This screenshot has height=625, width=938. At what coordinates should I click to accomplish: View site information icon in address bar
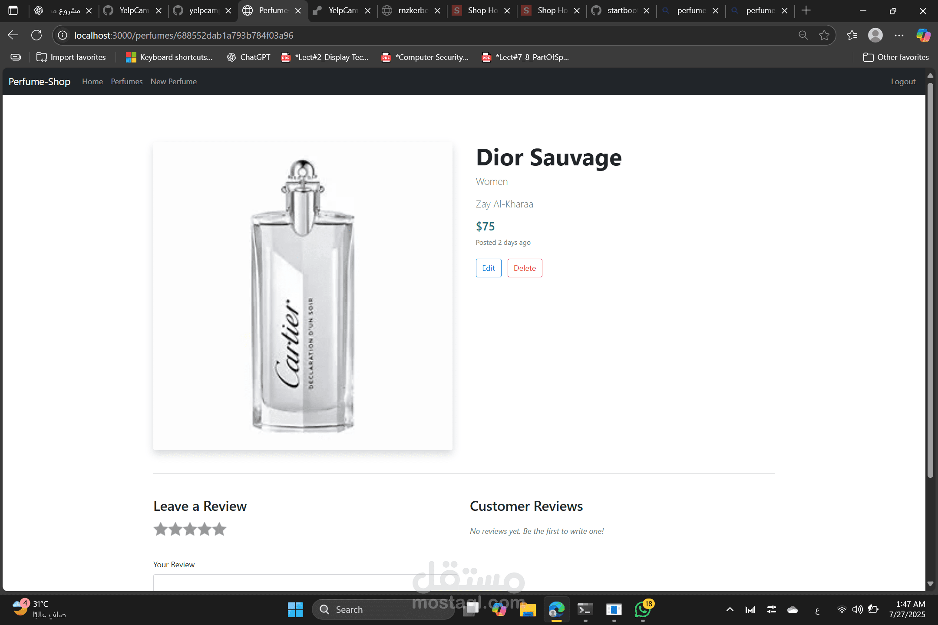pos(63,35)
